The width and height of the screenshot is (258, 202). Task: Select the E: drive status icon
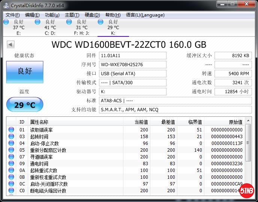tap(6, 22)
